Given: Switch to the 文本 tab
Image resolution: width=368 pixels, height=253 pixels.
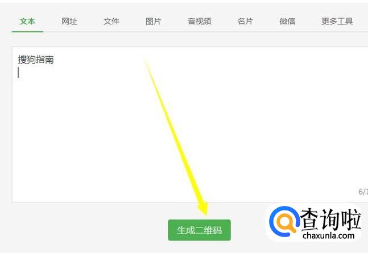Looking at the screenshot, I should [27, 22].
